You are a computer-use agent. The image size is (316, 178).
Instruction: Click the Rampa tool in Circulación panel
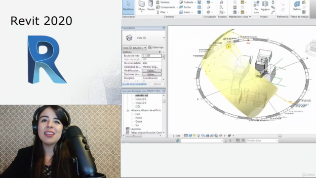[208, 7]
